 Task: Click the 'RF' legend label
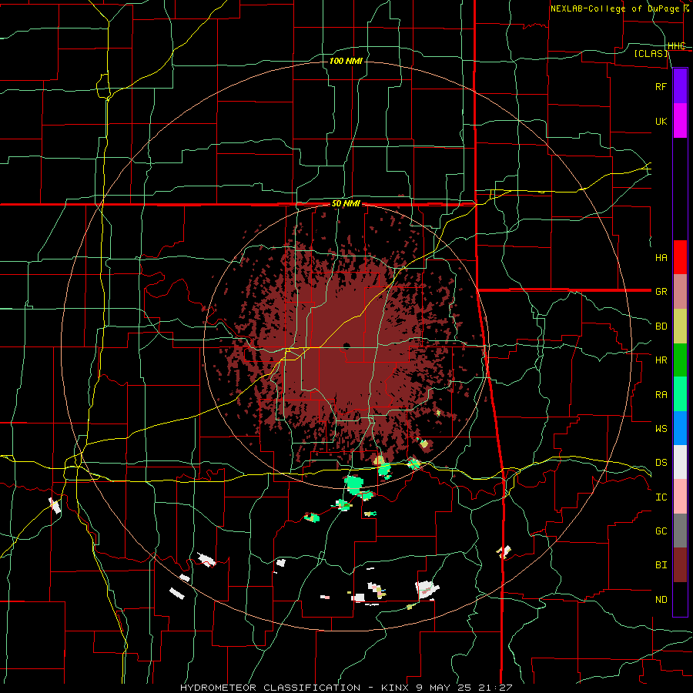pos(661,86)
